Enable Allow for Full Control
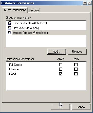Viewport: 93px width, 113px height. [61, 65]
